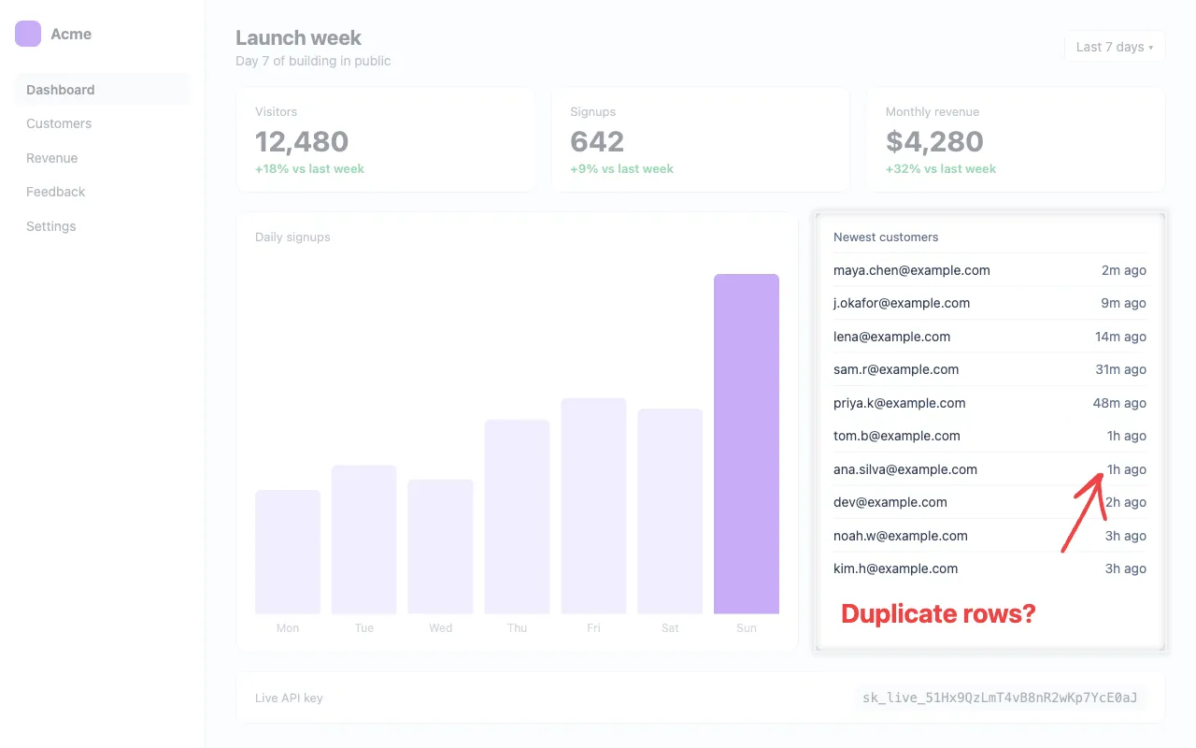Click the +32% vs last week text
The image size is (1196, 748).
(x=941, y=169)
